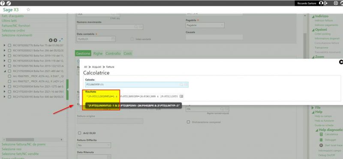Screen dimensions: 343x159
Task: Switch to the Controllo tab
Action: [x=113, y=53]
